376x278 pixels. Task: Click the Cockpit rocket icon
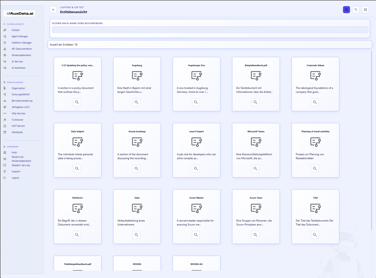[5, 30]
